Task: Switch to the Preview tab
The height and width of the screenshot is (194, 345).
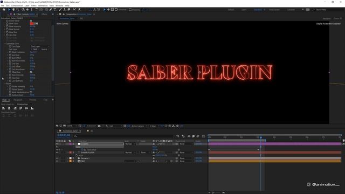Action: click(x=33, y=100)
